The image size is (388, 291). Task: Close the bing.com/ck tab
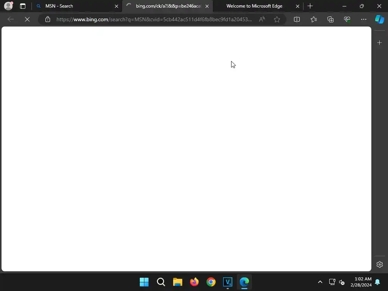pyautogui.click(x=207, y=6)
